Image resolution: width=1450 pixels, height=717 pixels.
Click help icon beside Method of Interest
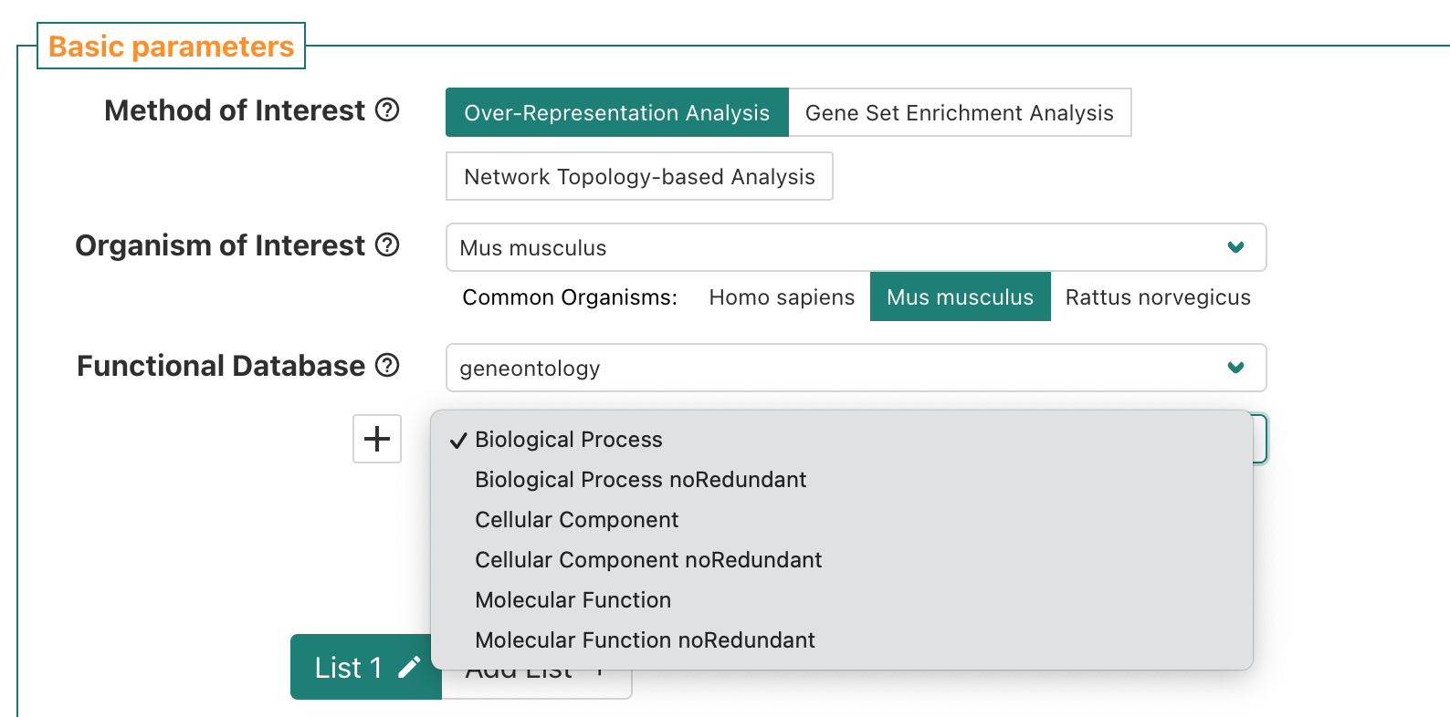coord(387,110)
